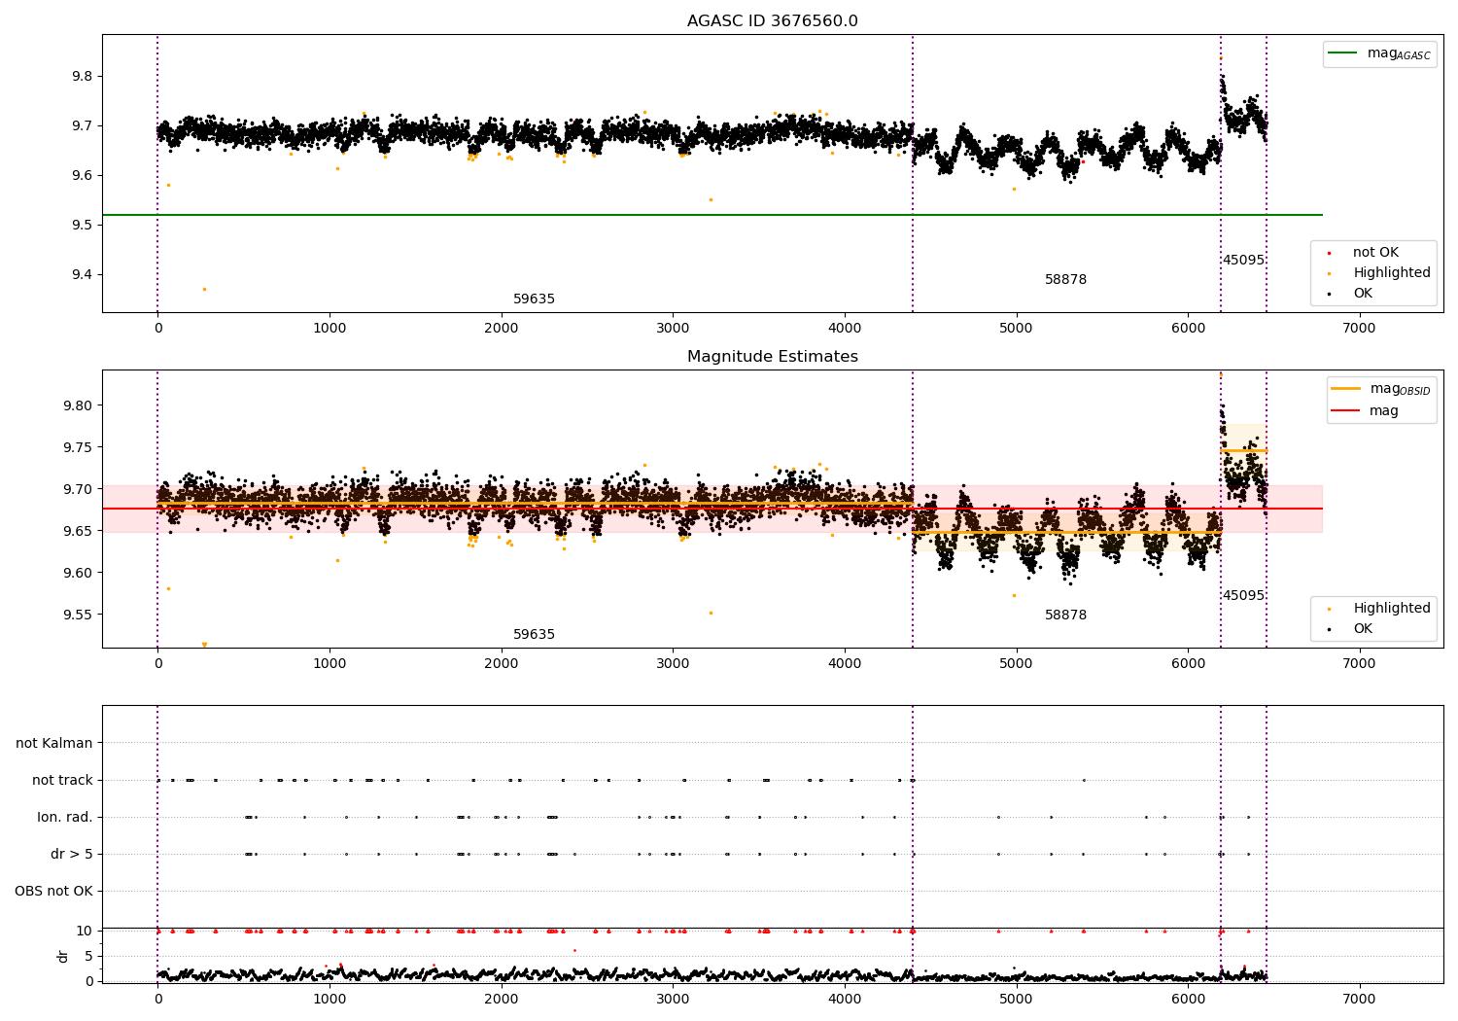Click the 'Magnitude Estimates' plot title
The width and height of the screenshot is (1458, 1021).
tap(772, 357)
